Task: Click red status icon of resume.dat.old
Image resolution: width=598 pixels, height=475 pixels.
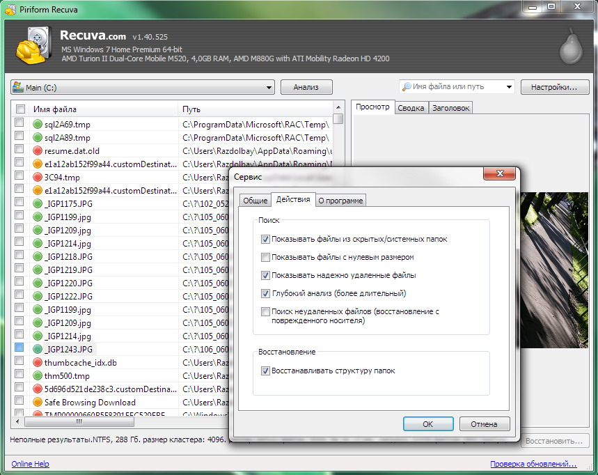Action: click(x=38, y=150)
